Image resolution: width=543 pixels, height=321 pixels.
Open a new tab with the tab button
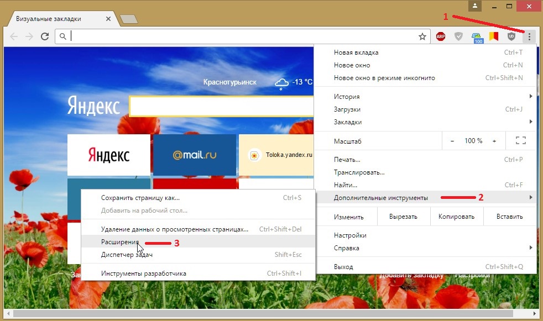coord(129,19)
